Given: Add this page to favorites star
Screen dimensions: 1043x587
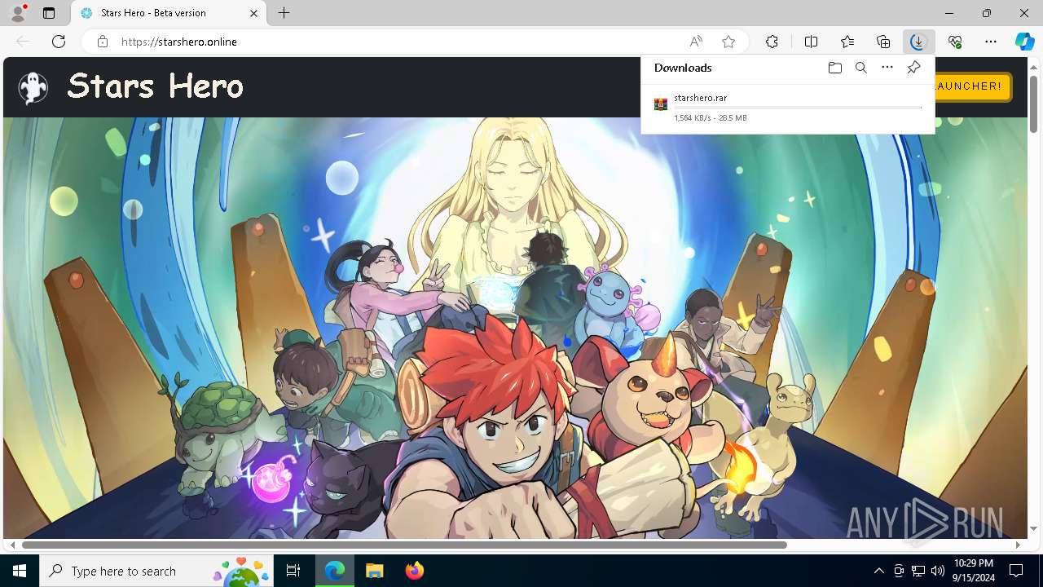Looking at the screenshot, I should pos(728,42).
